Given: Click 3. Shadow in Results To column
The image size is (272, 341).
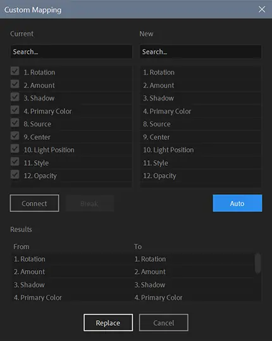Looking at the screenshot, I should [x=150, y=285].
